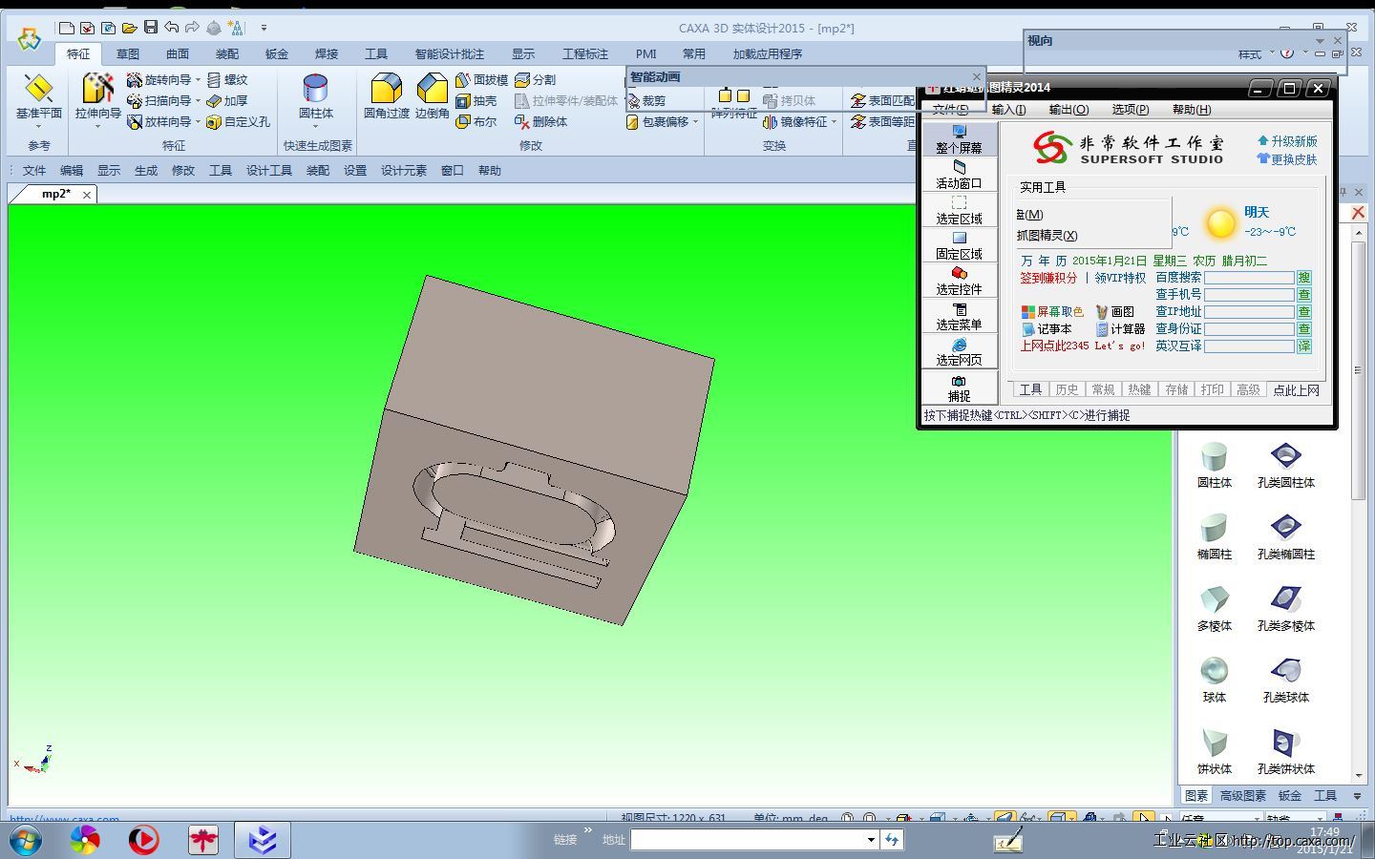The height and width of the screenshot is (859, 1375).
Task: Apply 圆角过渡 fillet blend tool
Action: tap(386, 96)
